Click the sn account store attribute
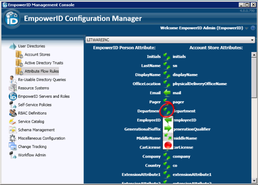 coord(175,66)
